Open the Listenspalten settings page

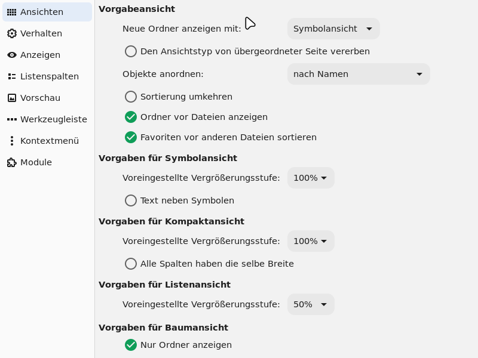coord(49,76)
